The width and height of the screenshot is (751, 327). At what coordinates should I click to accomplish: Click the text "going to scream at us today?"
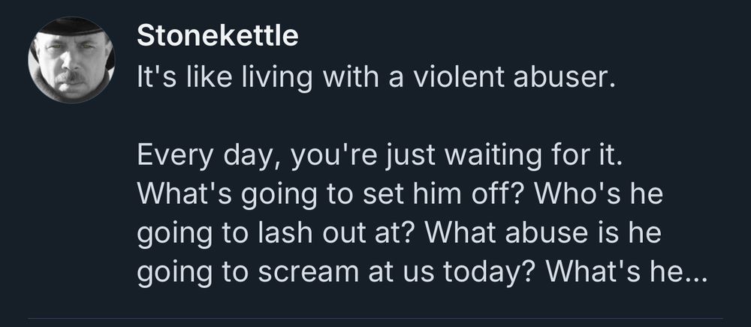tap(338, 271)
